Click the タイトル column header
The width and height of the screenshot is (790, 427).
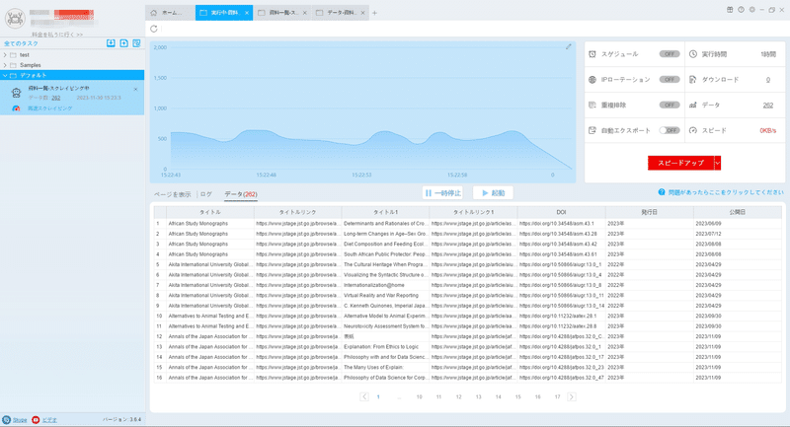pyautogui.click(x=210, y=212)
